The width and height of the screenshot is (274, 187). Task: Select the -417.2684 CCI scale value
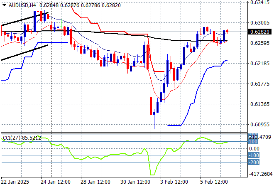click(260, 174)
